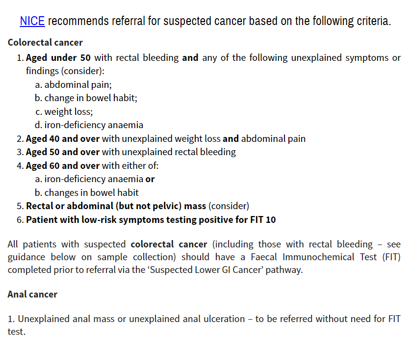Click the 'Colorectal cancer' heading
Image resolution: width=410 pixels, height=353 pixels.
[x=45, y=43]
